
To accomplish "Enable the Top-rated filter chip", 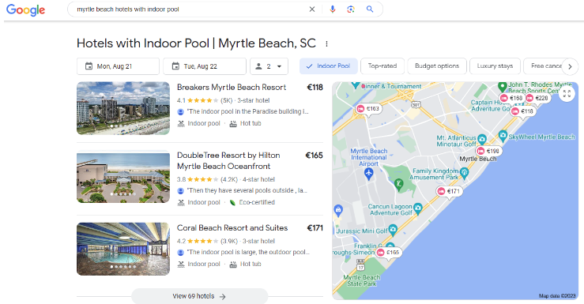I will tap(382, 66).
